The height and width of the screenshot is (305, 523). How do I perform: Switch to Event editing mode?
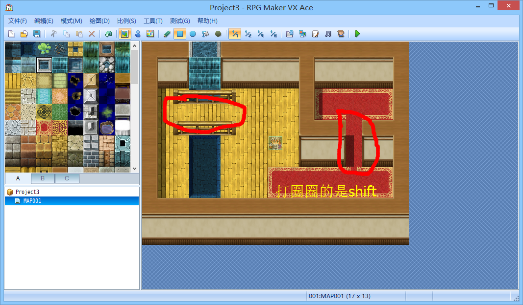click(x=138, y=34)
